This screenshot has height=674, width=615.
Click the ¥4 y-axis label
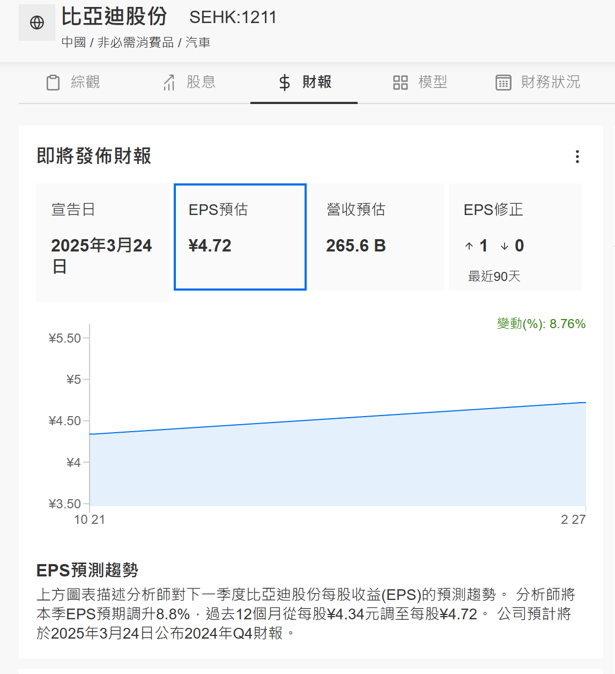pyautogui.click(x=73, y=462)
